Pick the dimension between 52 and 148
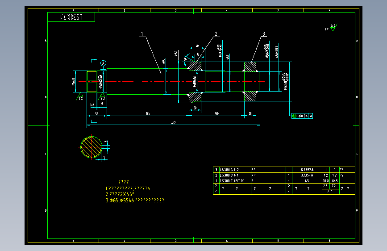Viewport: 387px width, 251px height. click(x=148, y=113)
